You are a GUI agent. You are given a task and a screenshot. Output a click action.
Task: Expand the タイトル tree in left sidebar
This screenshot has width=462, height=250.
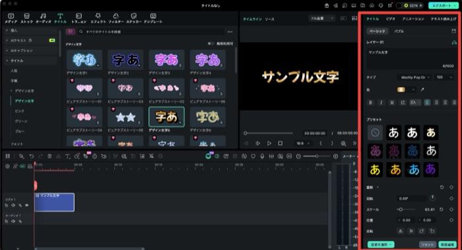click(7, 61)
